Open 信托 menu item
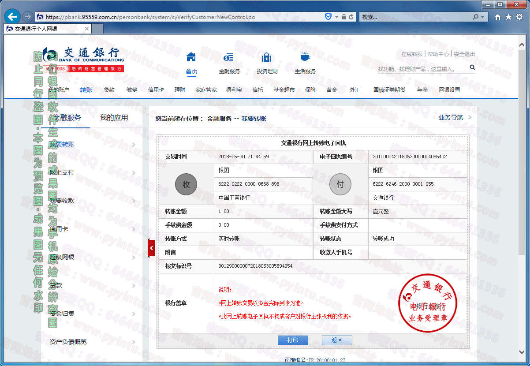The image size is (530, 366). click(x=258, y=90)
